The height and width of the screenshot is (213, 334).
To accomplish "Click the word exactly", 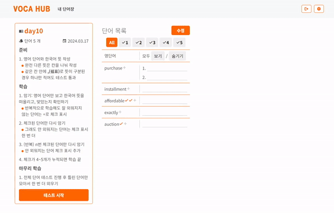I will [x=111, y=112].
